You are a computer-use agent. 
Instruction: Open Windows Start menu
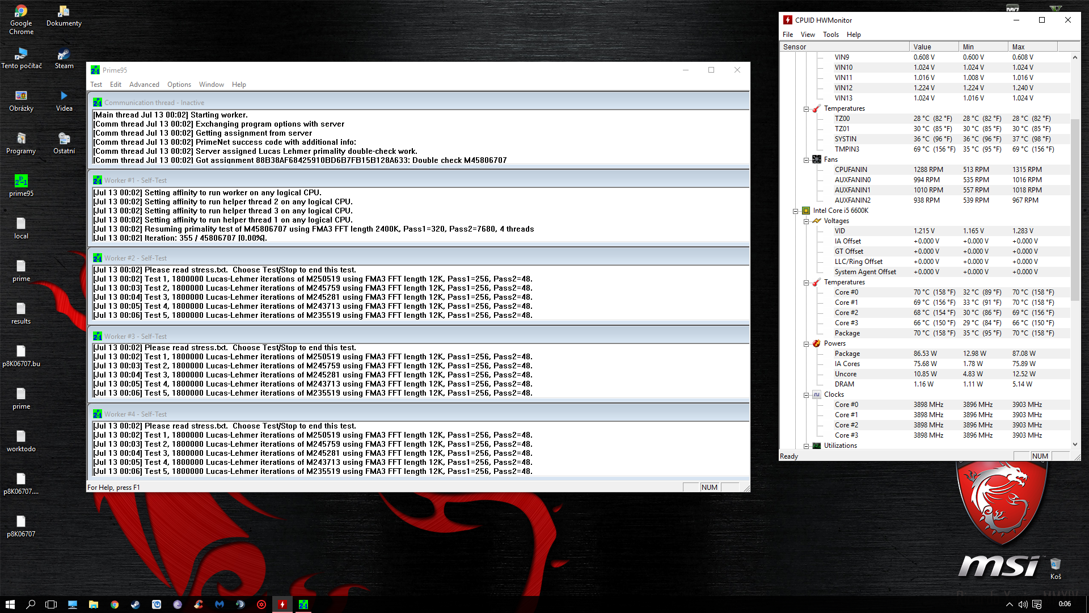tap(10, 604)
